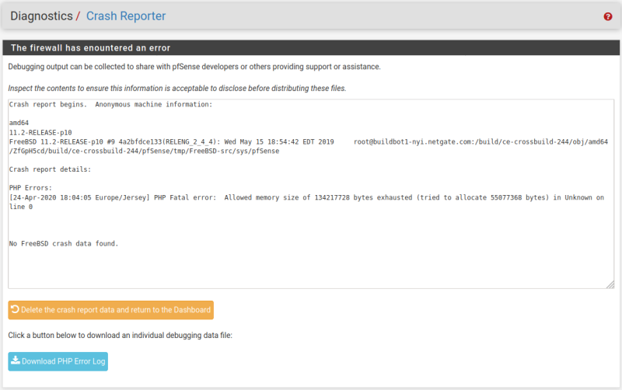Click the root@buildbot1-nyi.netgate.com build path text
Screen dimensions: 622x390
(x=480, y=142)
